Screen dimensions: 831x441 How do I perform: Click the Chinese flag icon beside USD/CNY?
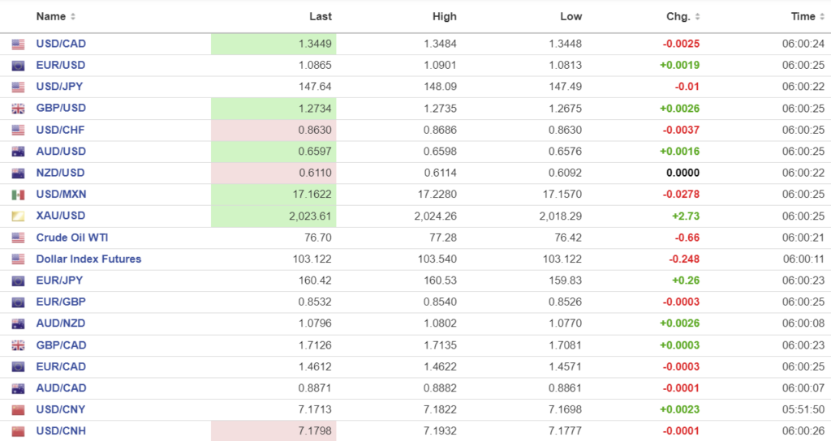coord(18,409)
